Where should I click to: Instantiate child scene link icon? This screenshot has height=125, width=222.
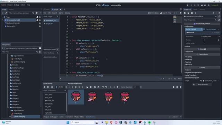[6, 13]
